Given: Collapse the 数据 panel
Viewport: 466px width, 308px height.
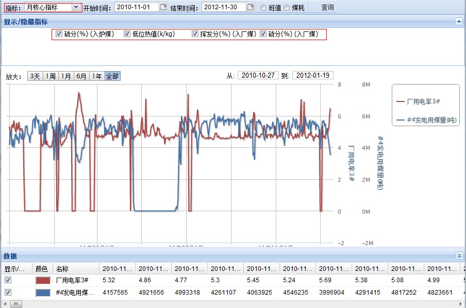Looking at the screenshot, I should coord(459,256).
